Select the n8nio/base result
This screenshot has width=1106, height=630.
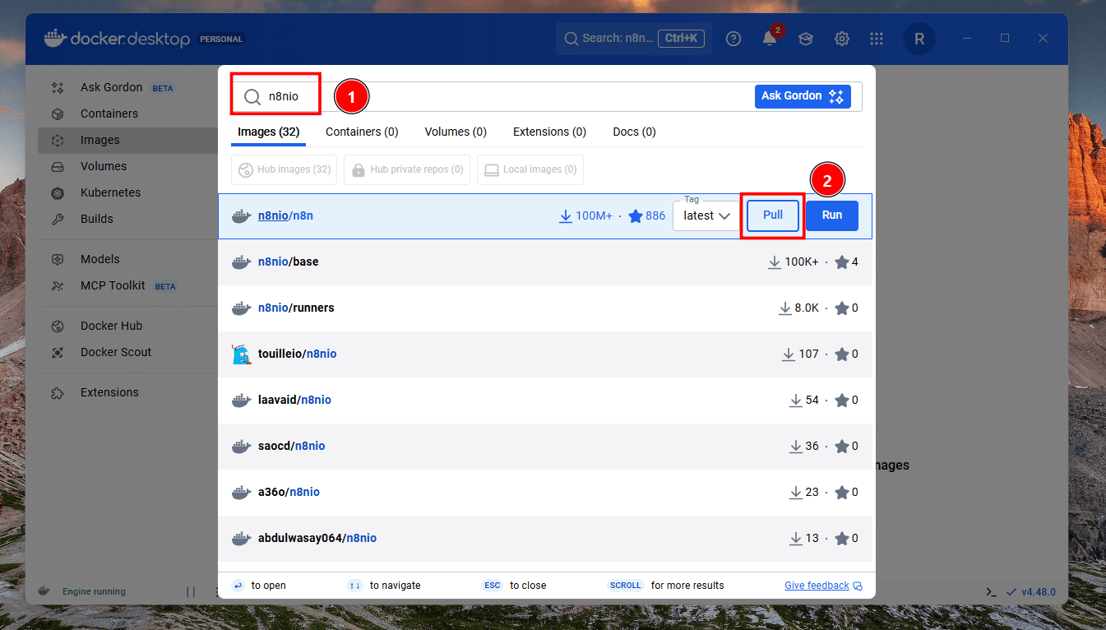(545, 262)
